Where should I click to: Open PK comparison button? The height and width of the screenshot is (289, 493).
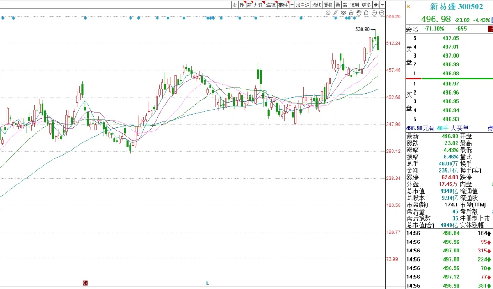coord(242,5)
